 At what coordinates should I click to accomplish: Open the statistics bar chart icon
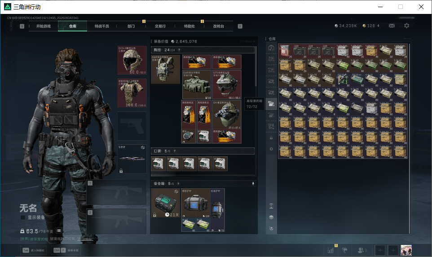tap(331, 250)
